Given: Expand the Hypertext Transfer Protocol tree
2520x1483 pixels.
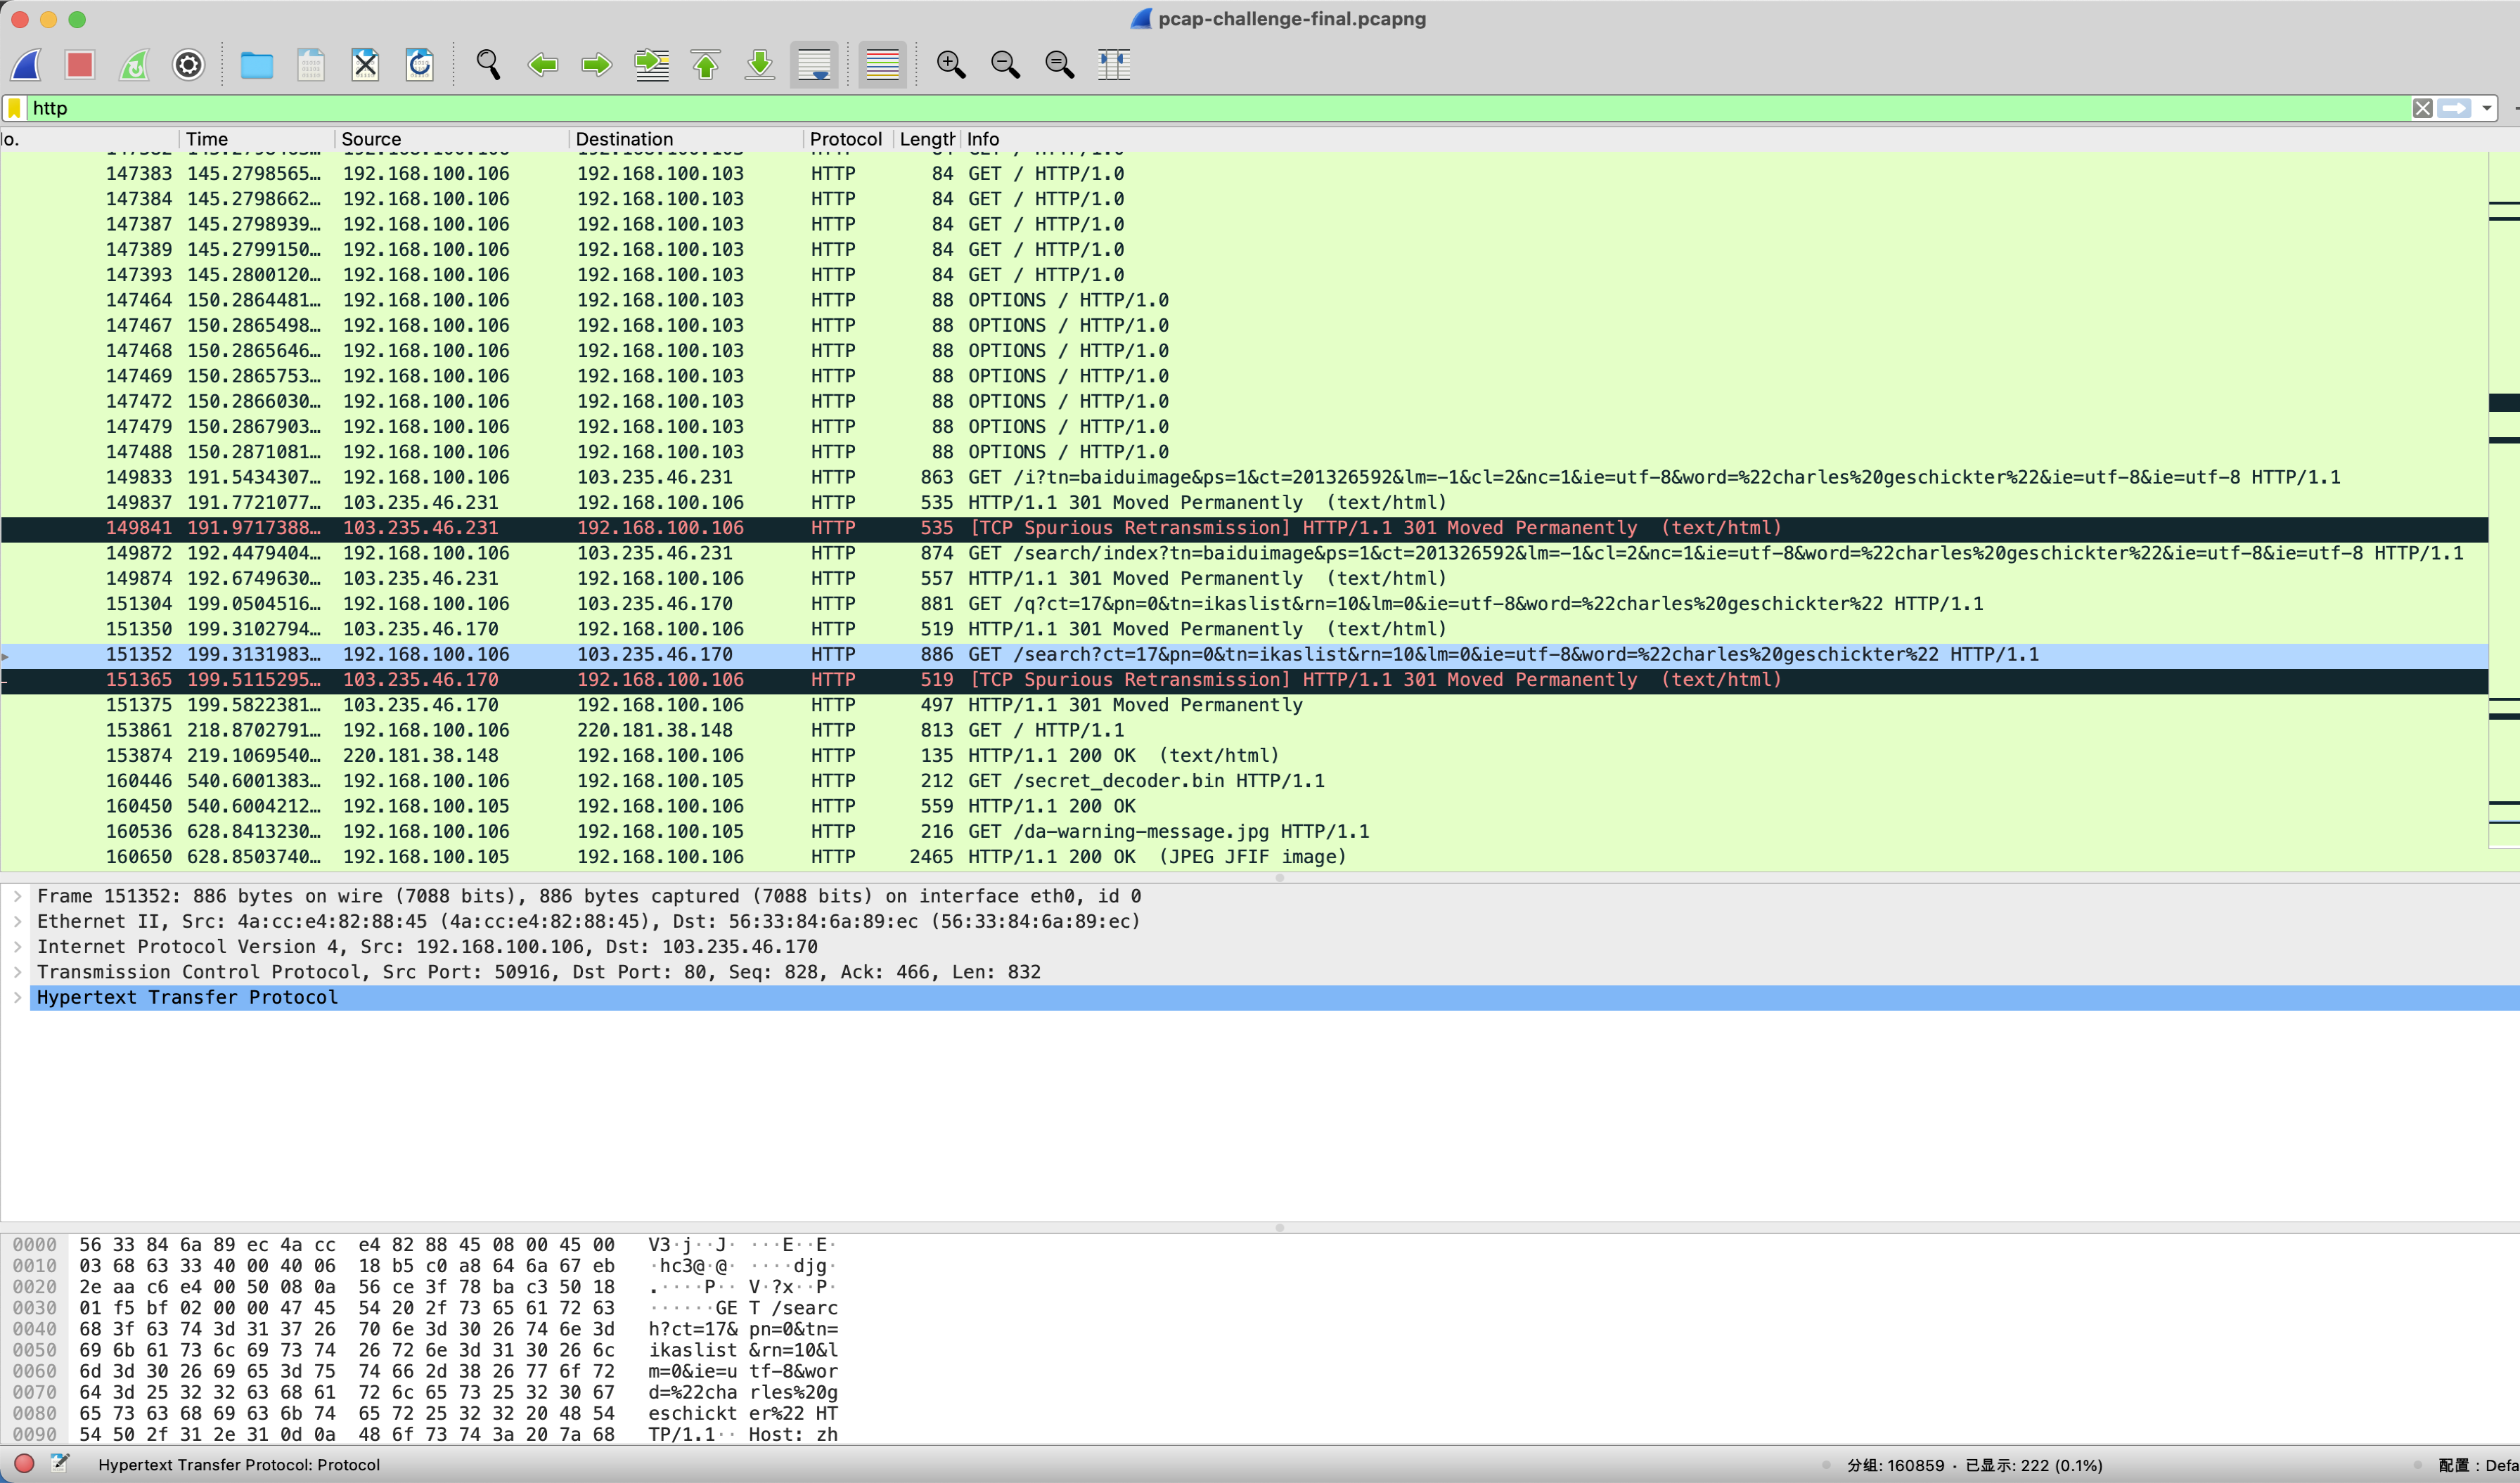Looking at the screenshot, I should pyautogui.click(x=17, y=997).
